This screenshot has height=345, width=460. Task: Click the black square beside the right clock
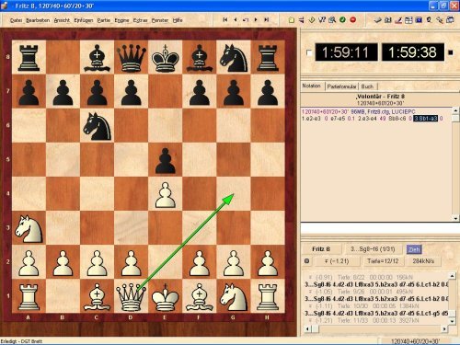[451, 52]
